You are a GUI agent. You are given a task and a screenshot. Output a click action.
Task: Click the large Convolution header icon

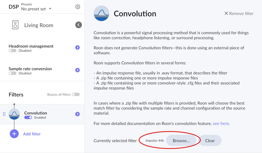pyautogui.click(x=101, y=13)
